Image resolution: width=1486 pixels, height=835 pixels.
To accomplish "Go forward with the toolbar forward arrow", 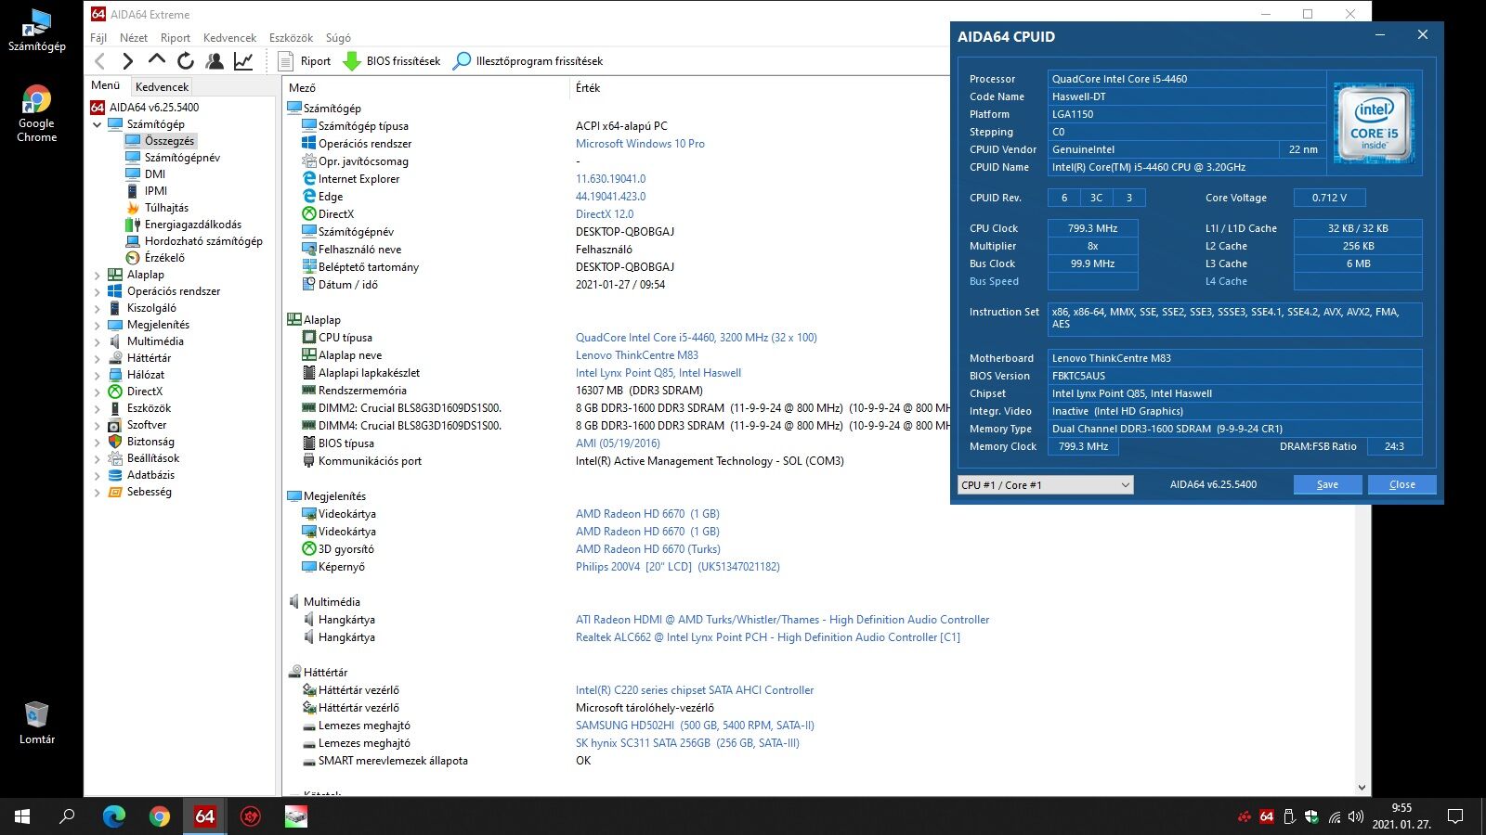I will point(128,61).
